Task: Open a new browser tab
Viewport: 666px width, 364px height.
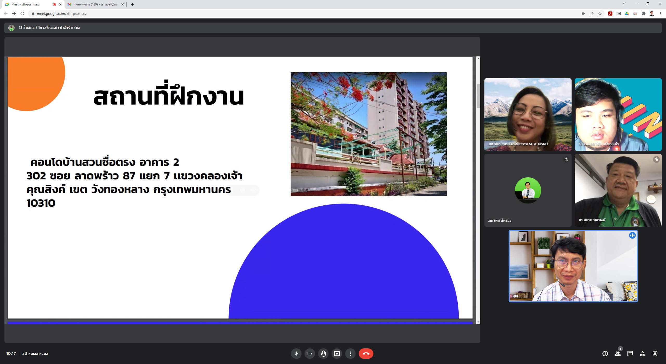Action: 132,4
